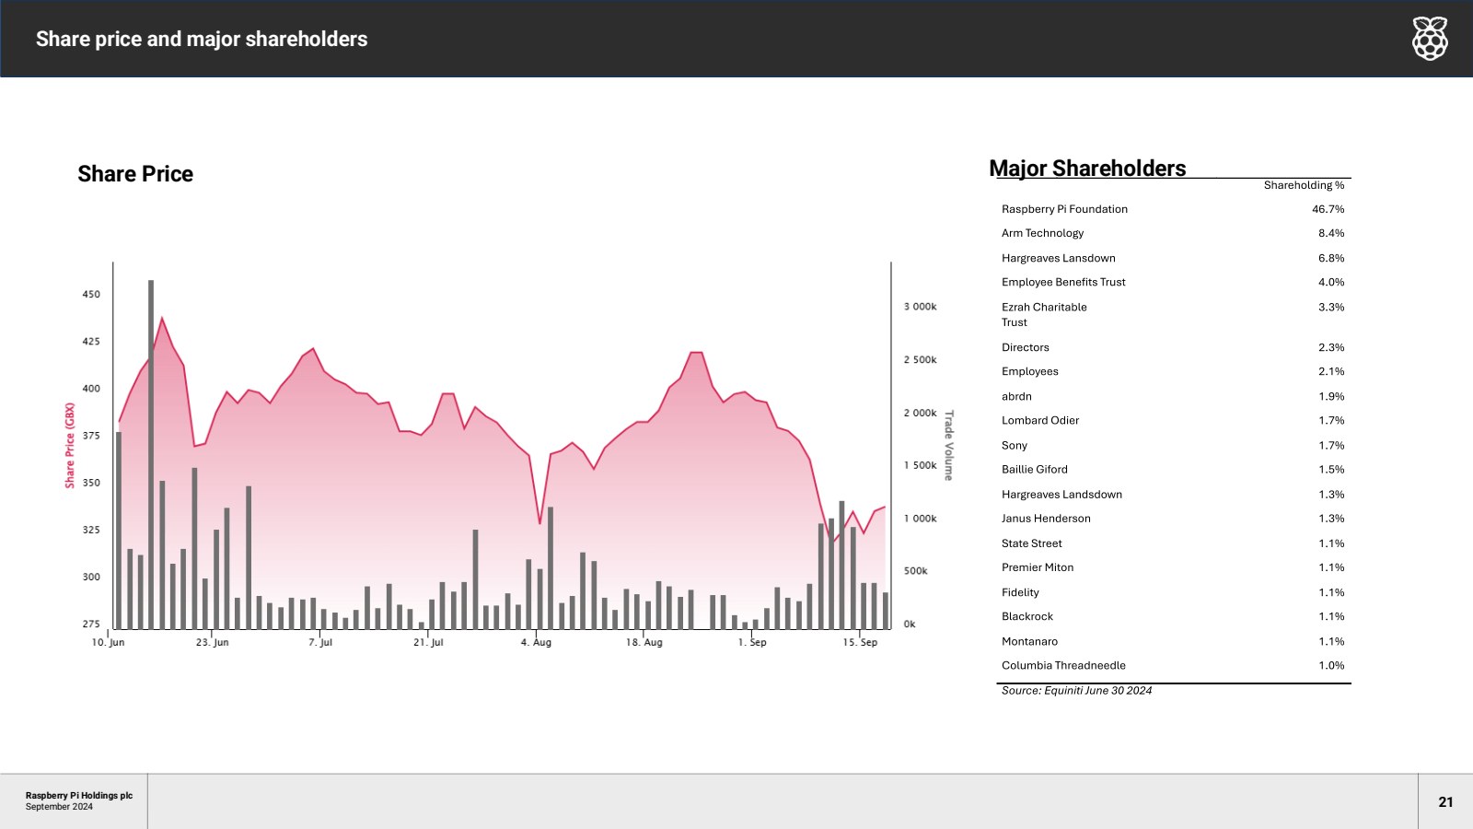Select the 'Sony' shareholder name

[1015, 445]
